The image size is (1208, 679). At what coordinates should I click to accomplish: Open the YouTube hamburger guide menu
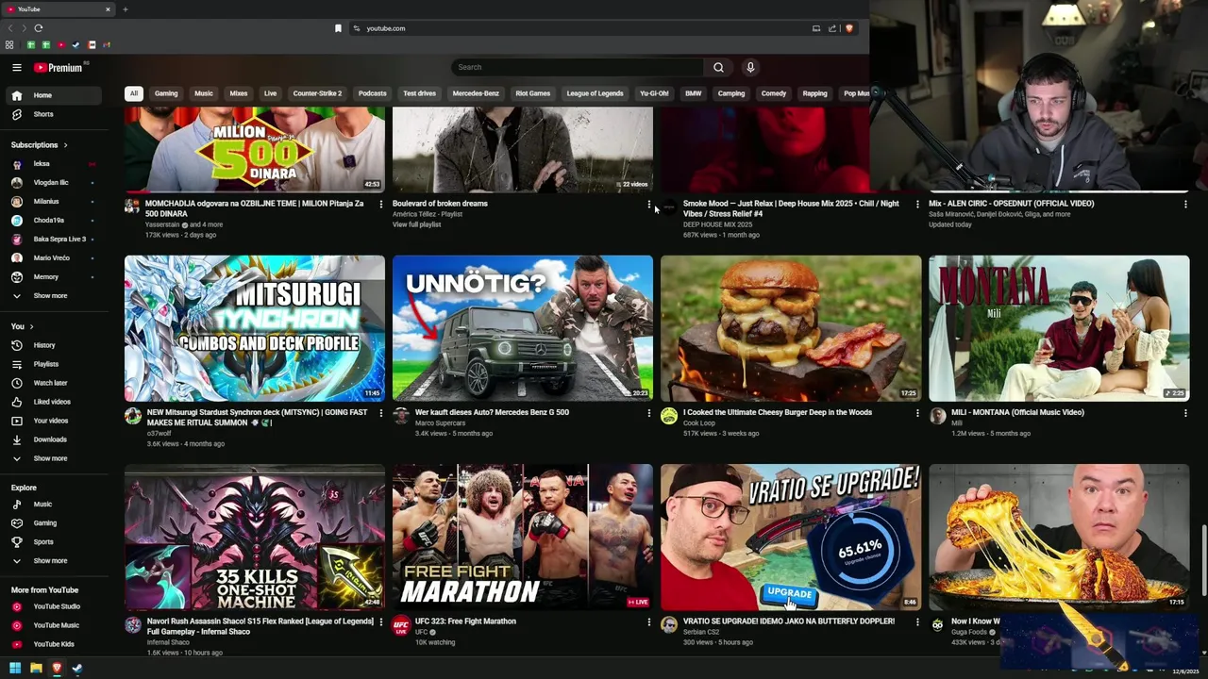[x=16, y=68]
